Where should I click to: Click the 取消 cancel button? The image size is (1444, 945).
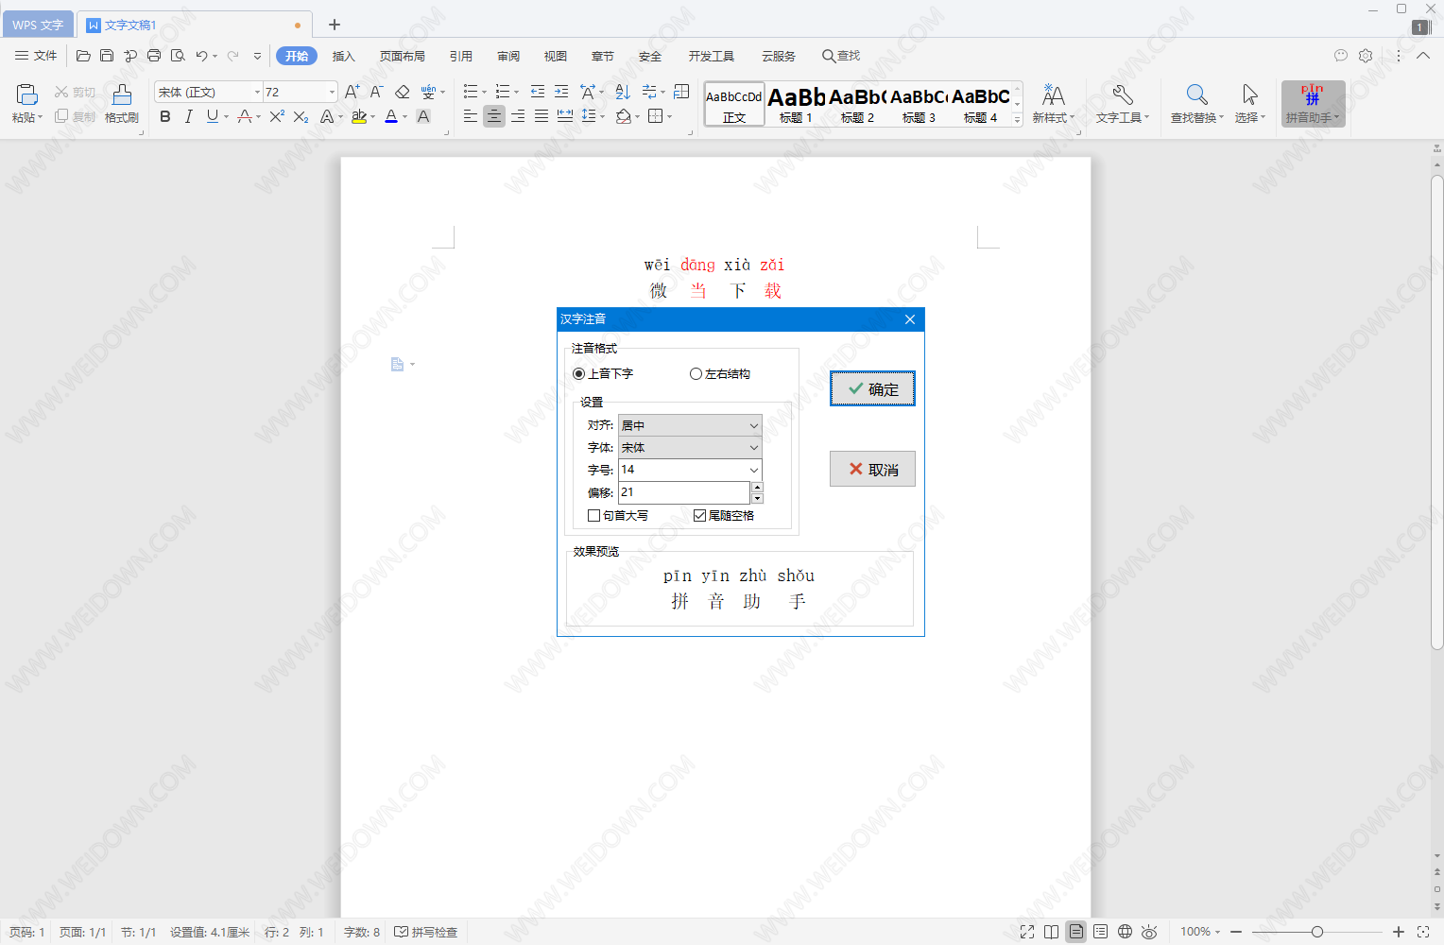(872, 469)
